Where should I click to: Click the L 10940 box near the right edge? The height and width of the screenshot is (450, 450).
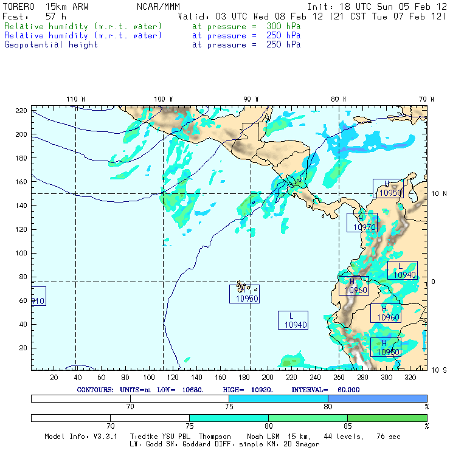point(402,271)
